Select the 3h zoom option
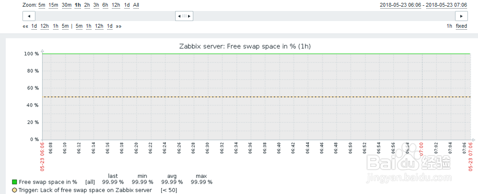 coord(96,5)
